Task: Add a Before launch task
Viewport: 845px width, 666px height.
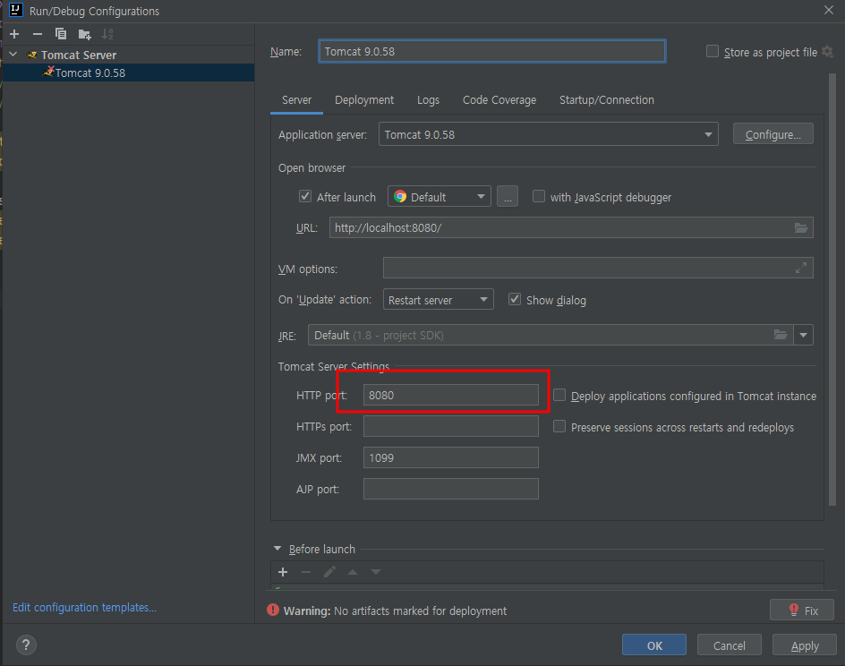Action: coord(283,572)
